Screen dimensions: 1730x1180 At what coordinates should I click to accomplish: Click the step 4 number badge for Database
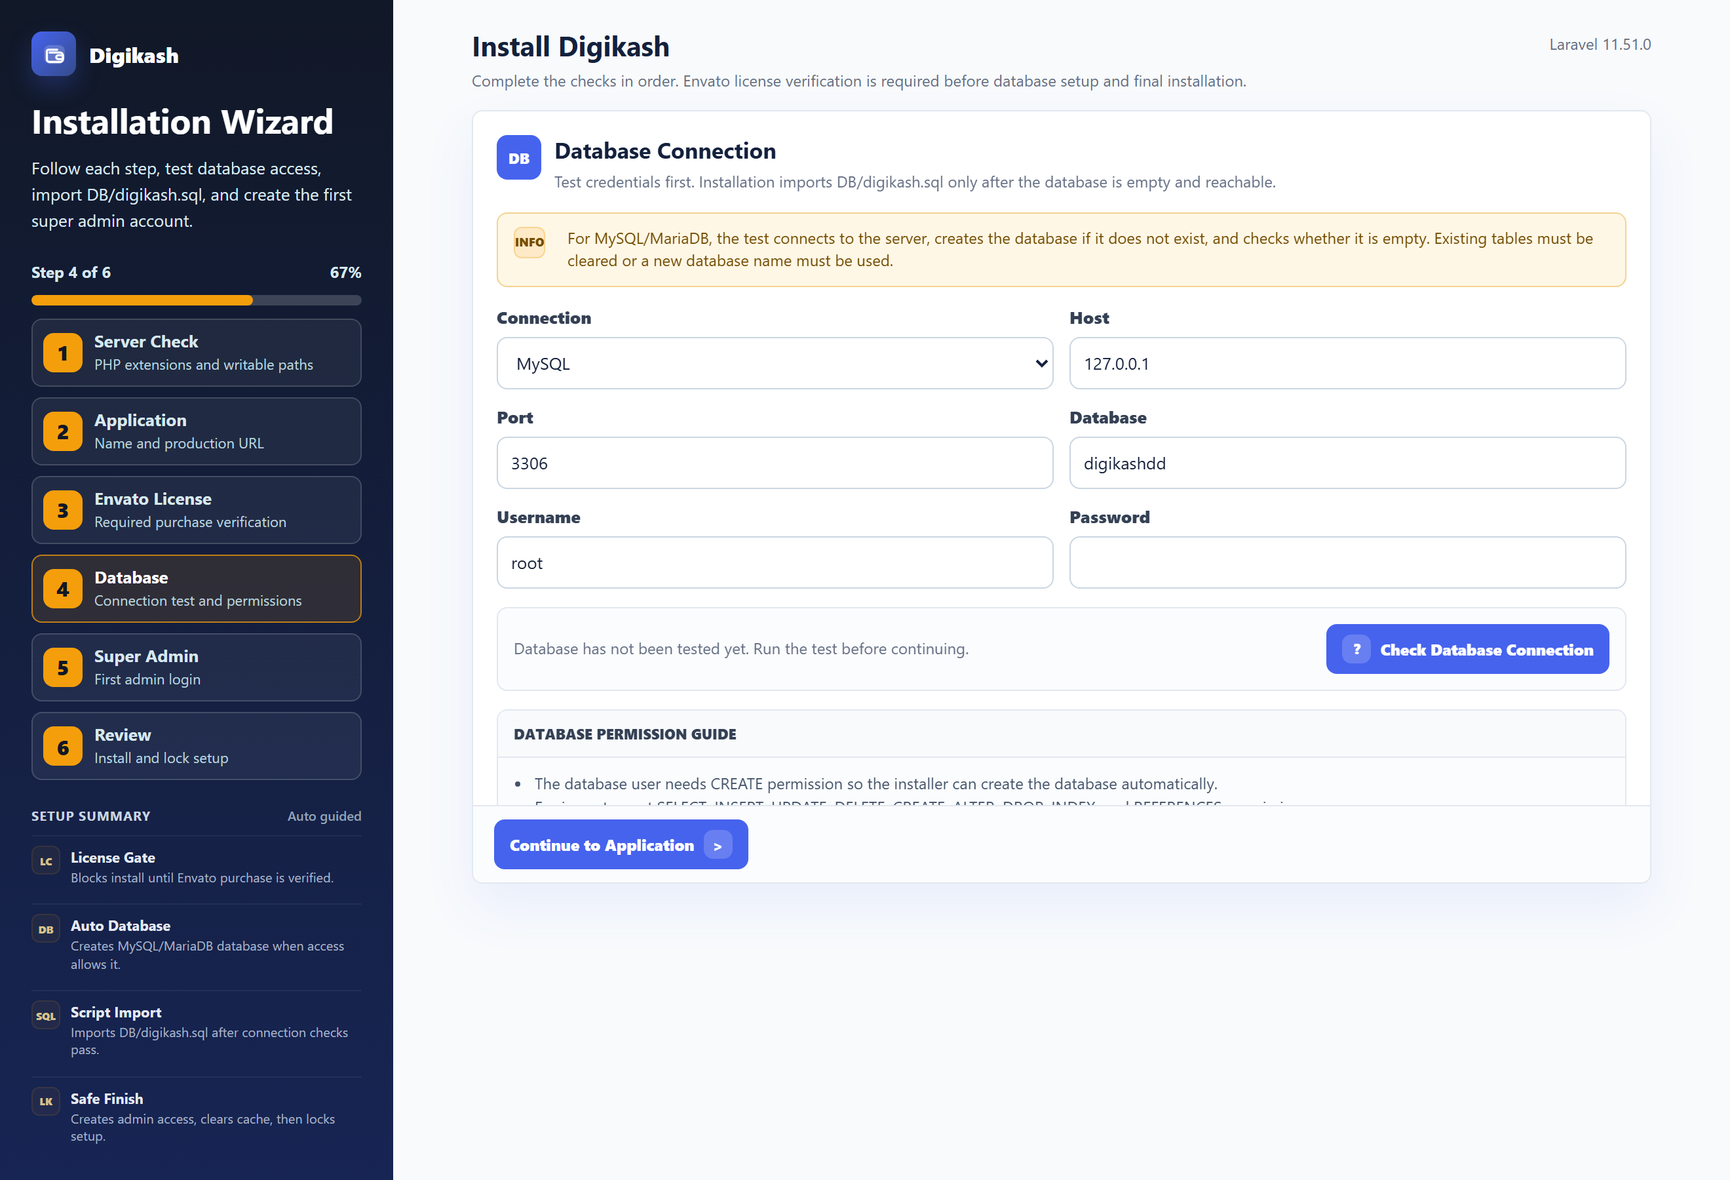[x=62, y=589]
